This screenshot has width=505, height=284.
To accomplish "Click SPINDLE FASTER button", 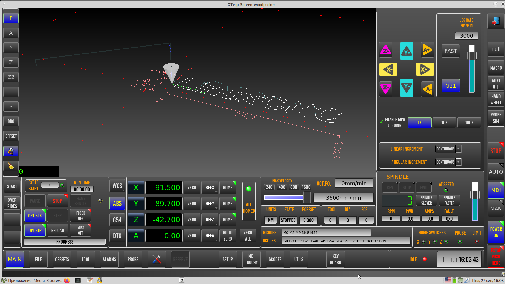I will (450, 200).
